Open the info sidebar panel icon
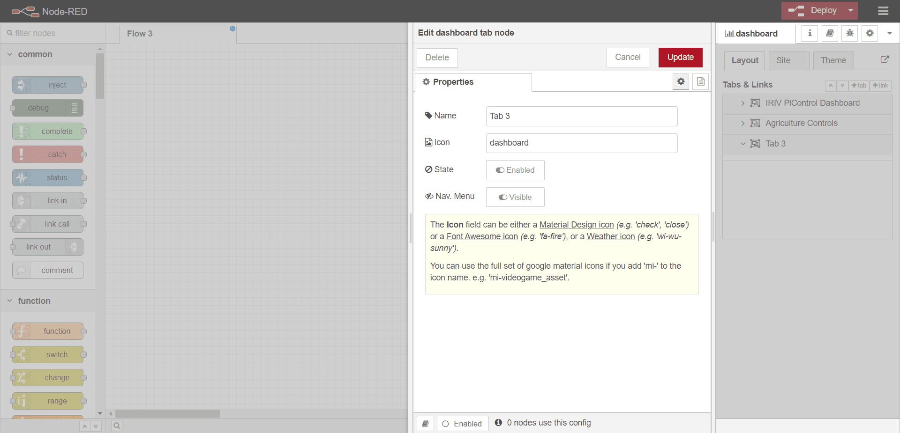This screenshot has height=433, width=900. [x=810, y=33]
